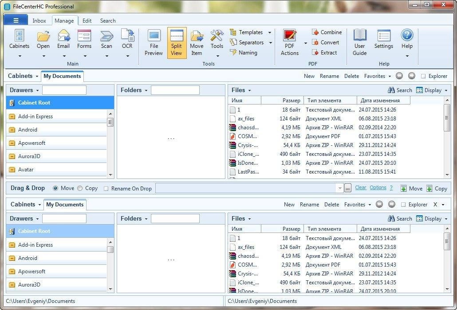457x310 pixels.
Task: Click New in the upper cabinet bar
Action: coord(309,76)
